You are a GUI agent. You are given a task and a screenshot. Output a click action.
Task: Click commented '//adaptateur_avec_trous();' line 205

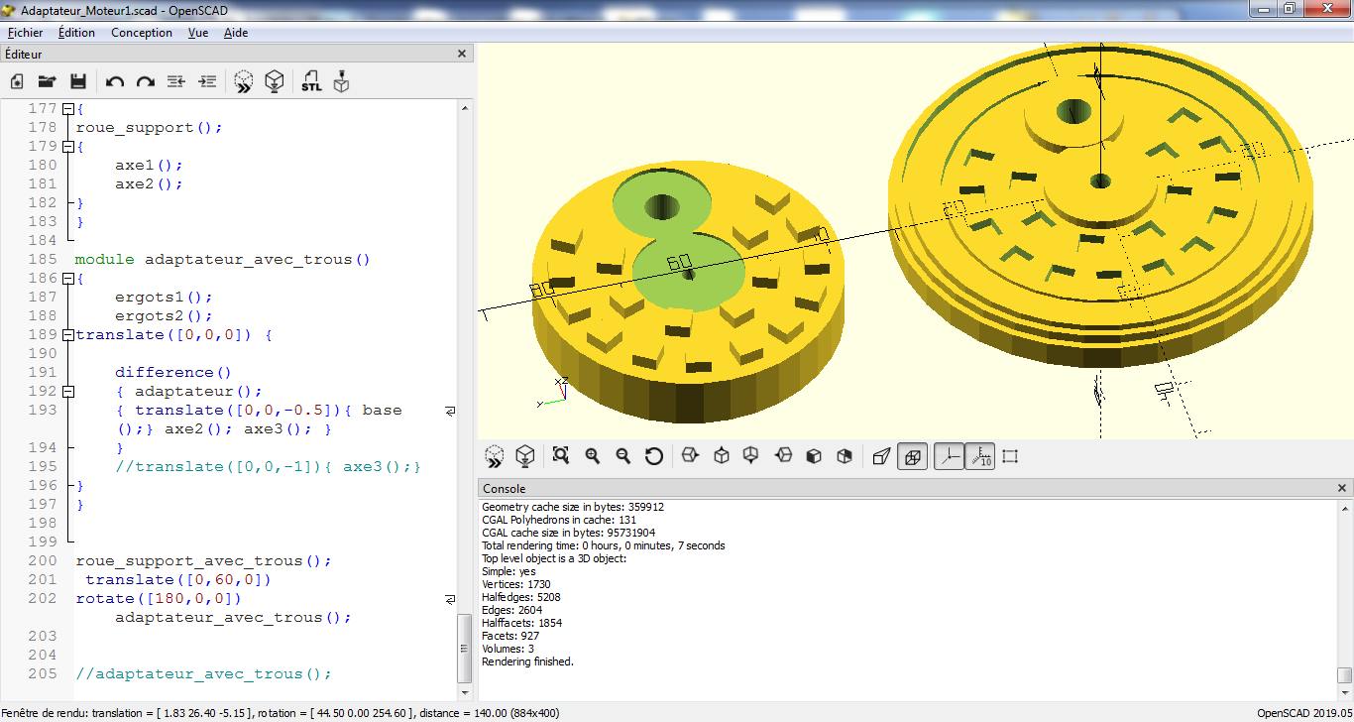[204, 674]
